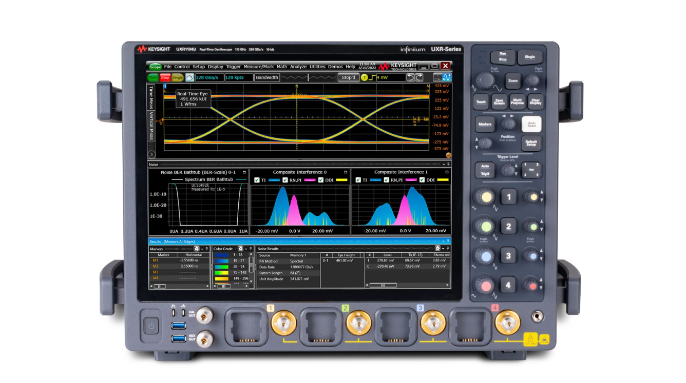Viewport: 686px width, 383px height.
Task: Expand the side panel double-chevron button
Action: (151, 154)
